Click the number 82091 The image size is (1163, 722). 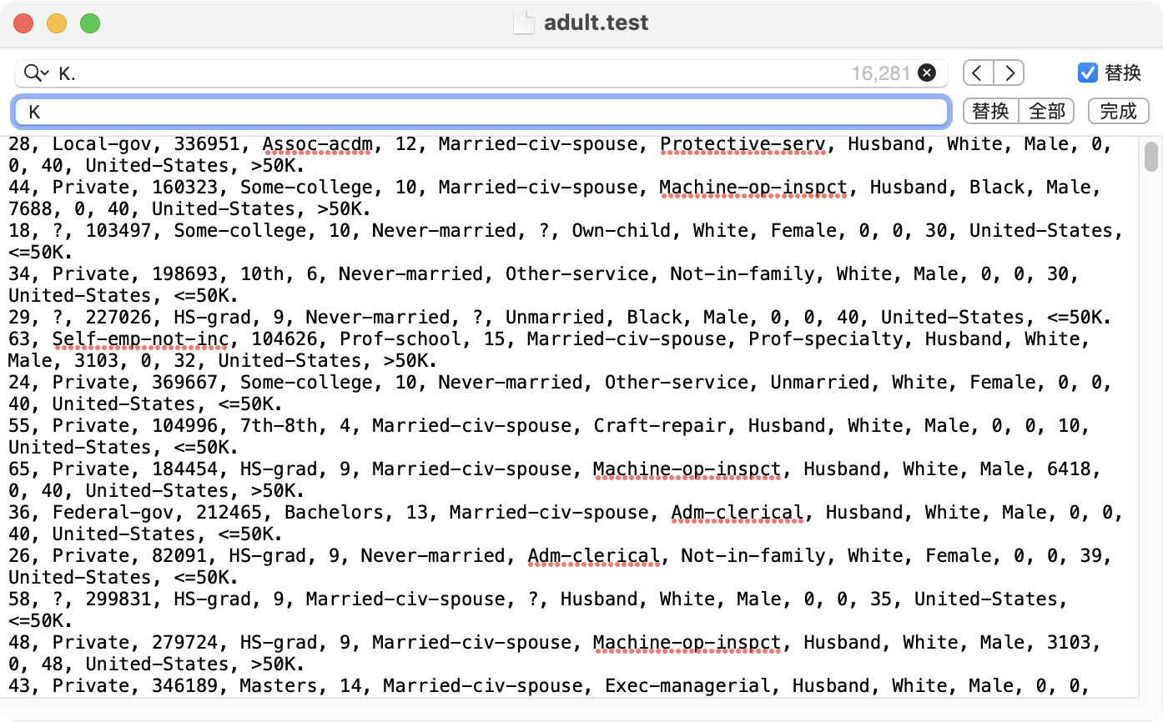(x=179, y=556)
